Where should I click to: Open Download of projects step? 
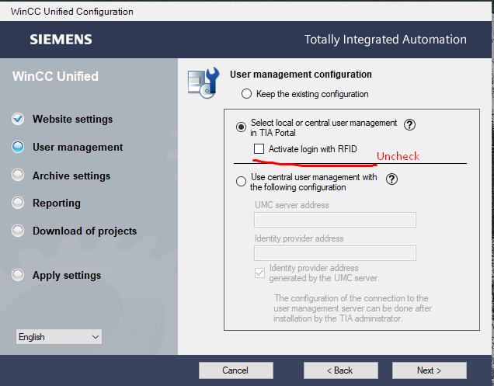[85, 231]
